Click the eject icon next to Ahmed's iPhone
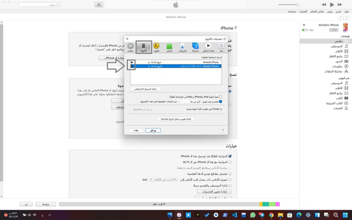The image size is (352, 220). point(304,25)
